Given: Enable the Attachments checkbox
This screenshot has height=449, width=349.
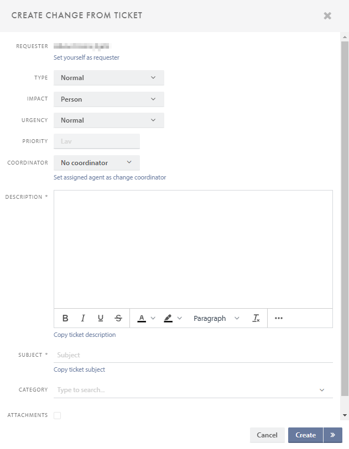Looking at the screenshot, I should (x=57, y=415).
